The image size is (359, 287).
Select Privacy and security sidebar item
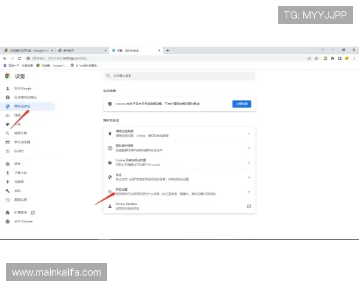pyautogui.click(x=28, y=106)
